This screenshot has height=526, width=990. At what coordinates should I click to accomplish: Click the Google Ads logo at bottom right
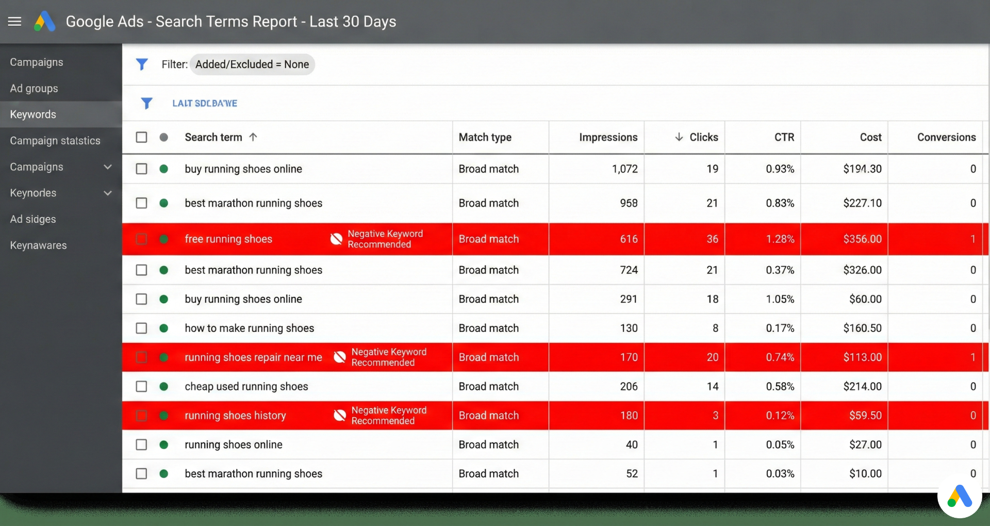(960, 497)
